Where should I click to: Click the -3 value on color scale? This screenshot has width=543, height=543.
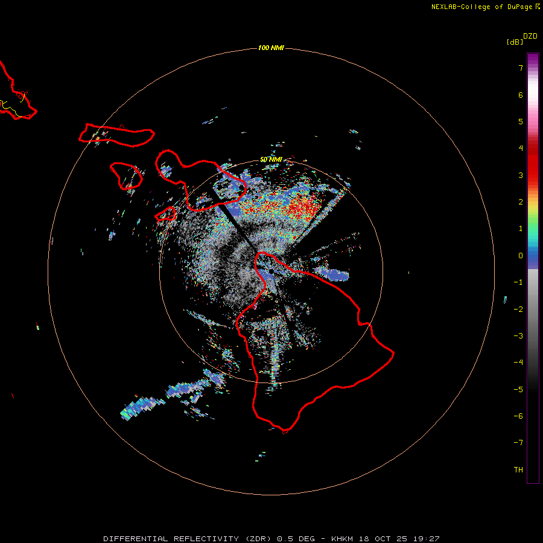[x=518, y=336]
